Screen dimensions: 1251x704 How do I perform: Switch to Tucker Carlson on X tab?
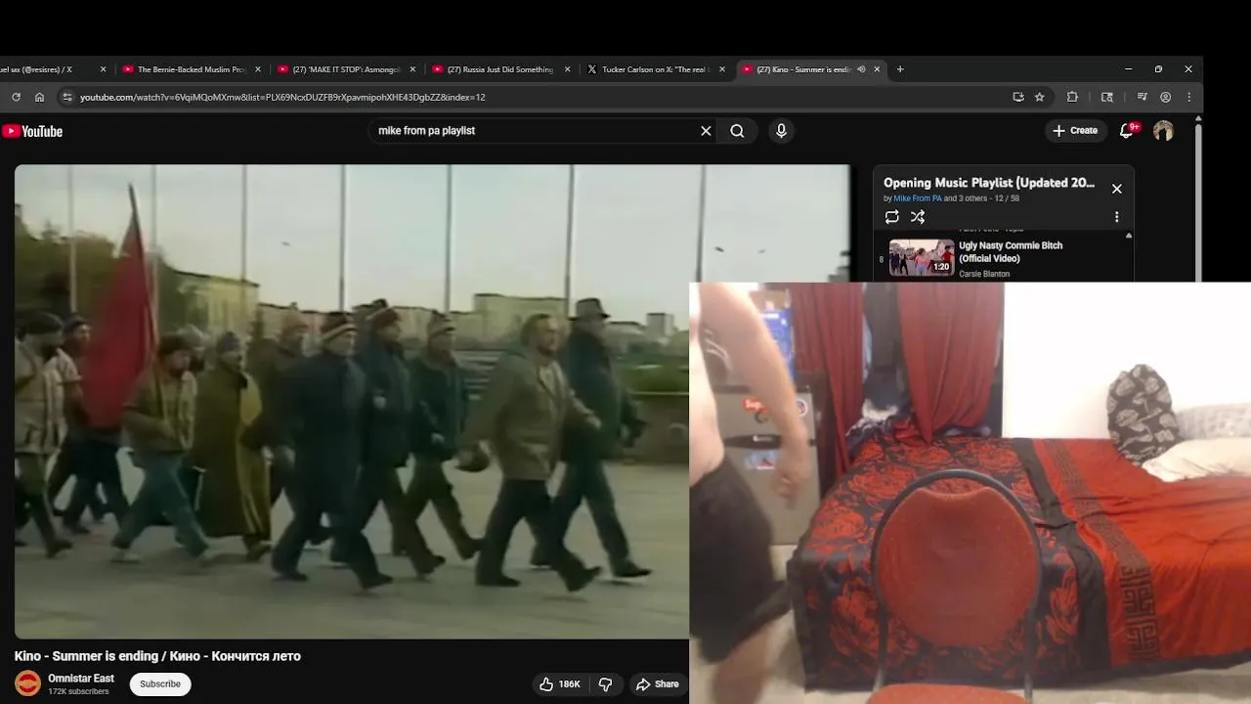pos(656,69)
